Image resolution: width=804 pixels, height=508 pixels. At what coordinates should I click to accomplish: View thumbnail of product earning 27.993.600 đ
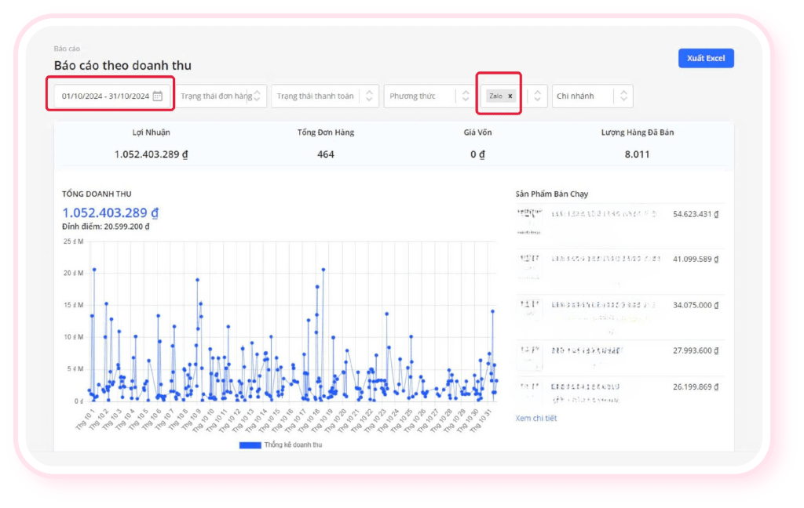click(528, 357)
